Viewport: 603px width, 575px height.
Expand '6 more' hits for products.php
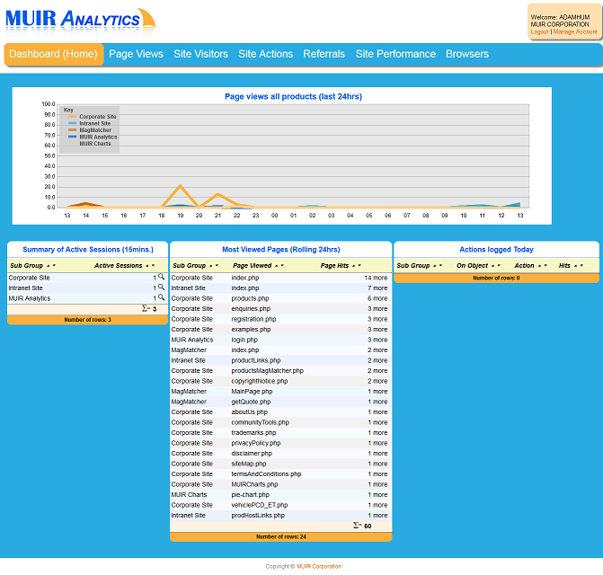click(x=377, y=298)
